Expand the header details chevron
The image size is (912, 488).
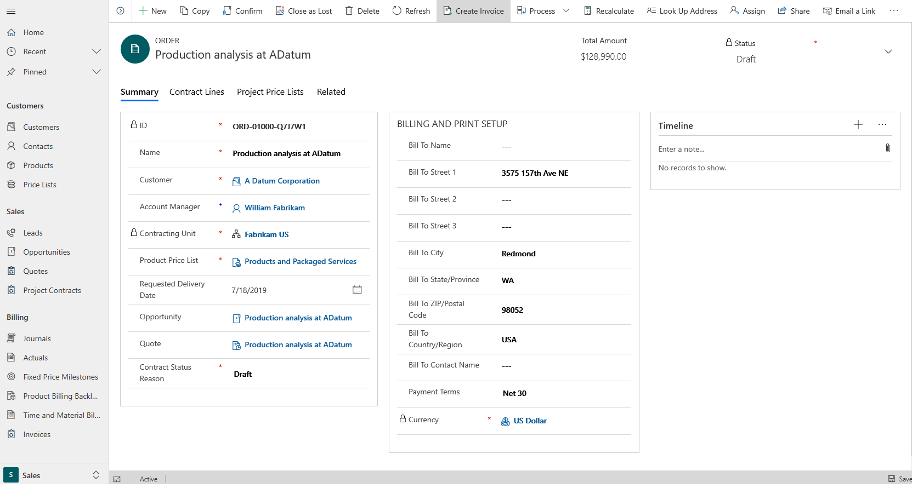tap(888, 51)
